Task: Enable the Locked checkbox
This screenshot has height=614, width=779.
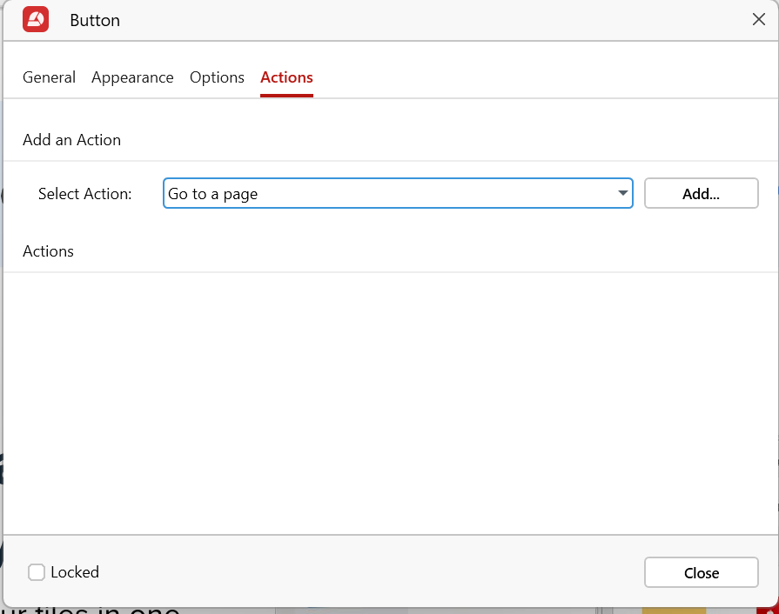Action: [x=37, y=572]
